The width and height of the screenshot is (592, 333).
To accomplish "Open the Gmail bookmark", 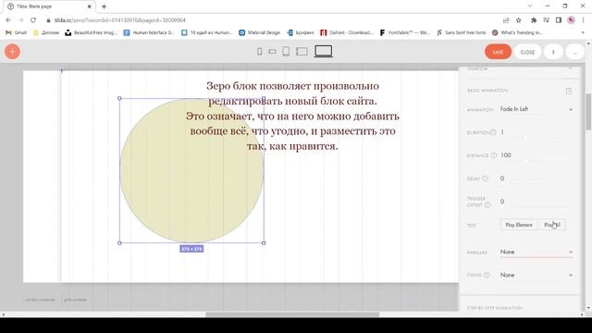I will click(17, 32).
